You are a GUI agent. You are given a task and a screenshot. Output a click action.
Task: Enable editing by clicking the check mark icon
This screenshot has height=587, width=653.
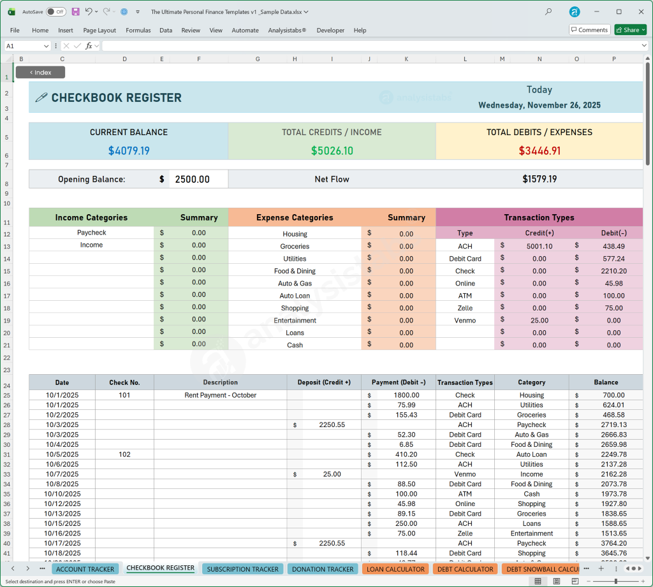click(x=78, y=45)
